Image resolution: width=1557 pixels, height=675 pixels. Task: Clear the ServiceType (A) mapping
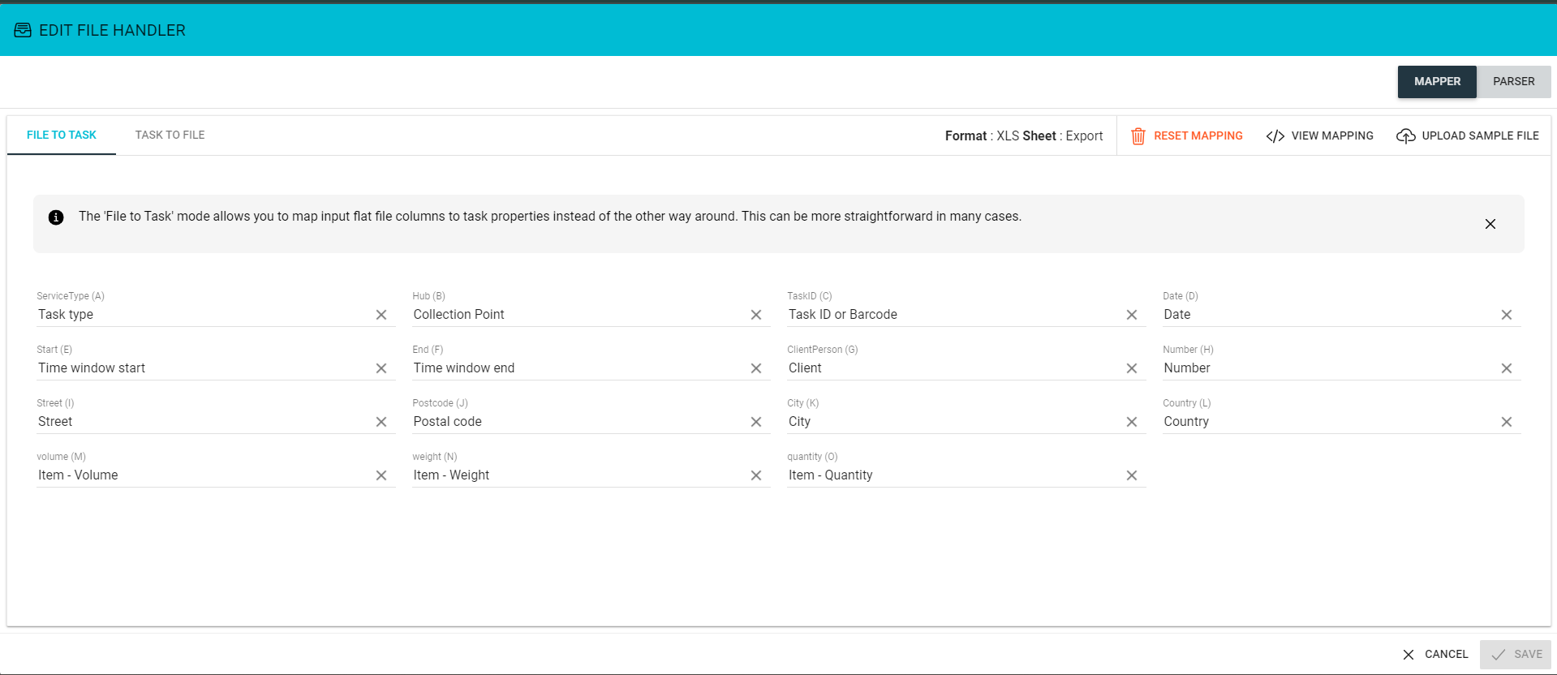pos(381,315)
